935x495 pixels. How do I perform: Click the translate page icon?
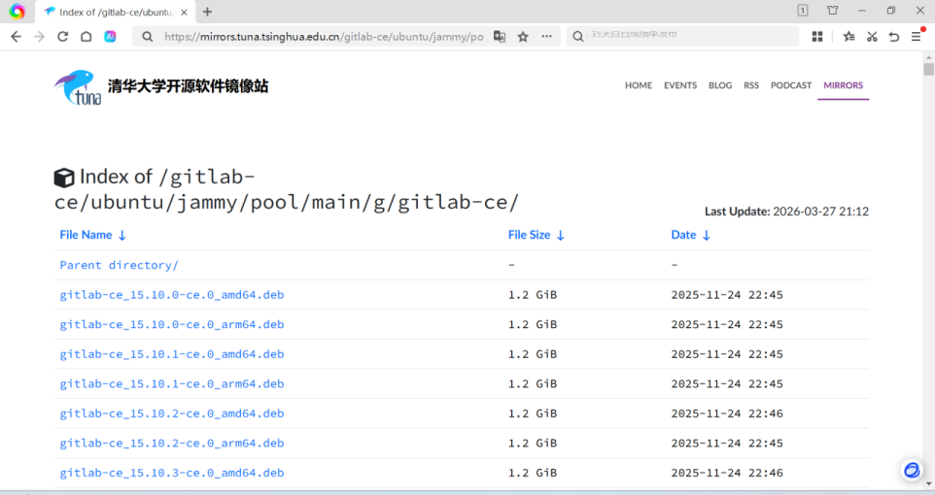tap(500, 36)
